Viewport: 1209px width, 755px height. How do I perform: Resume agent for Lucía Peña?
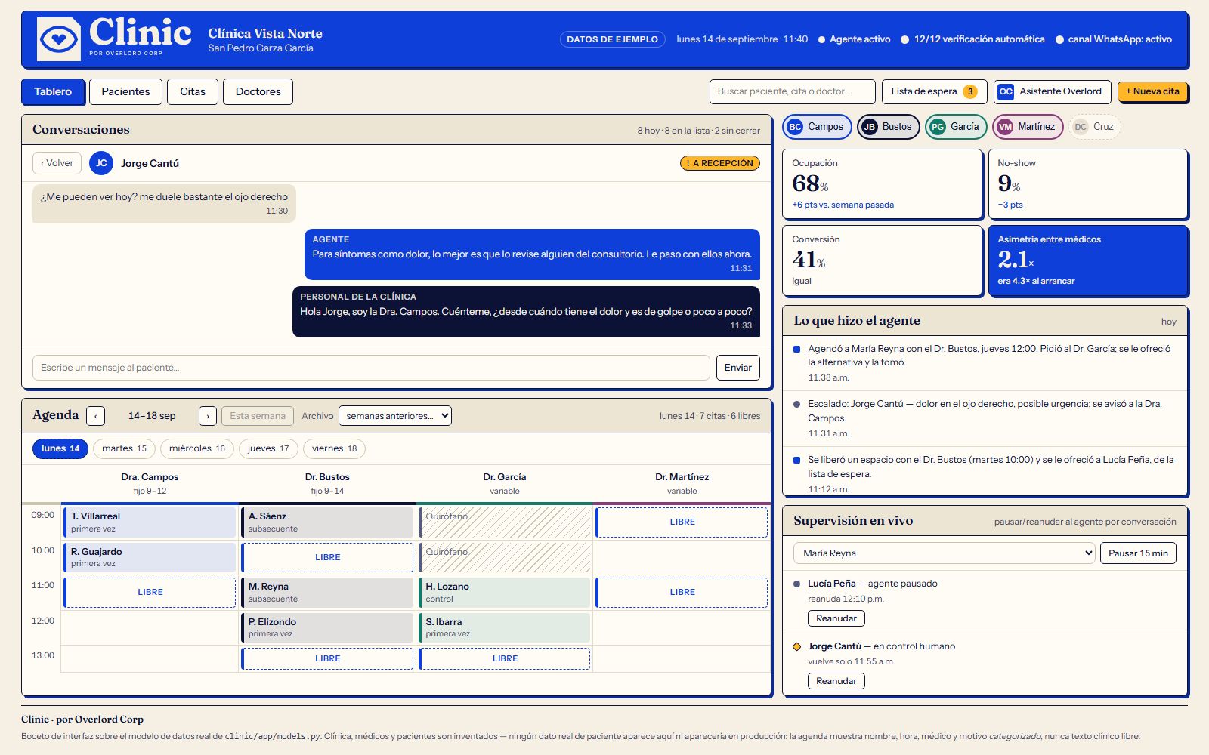(x=836, y=618)
